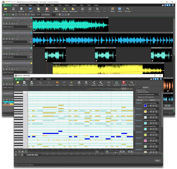The image size is (177, 169).
Task: Open the third track's Default Sound In dropdown
Action: 28,57
